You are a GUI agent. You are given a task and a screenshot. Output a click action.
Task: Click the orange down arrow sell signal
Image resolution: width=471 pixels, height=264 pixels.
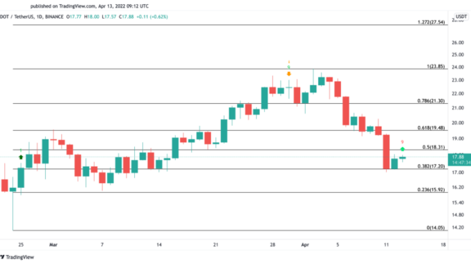[x=289, y=73]
